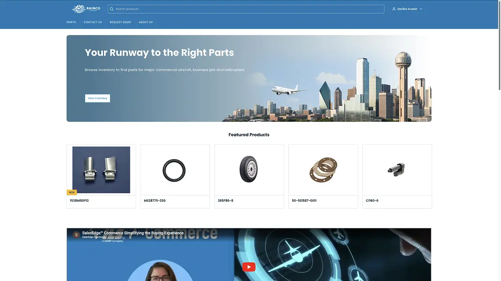Open the SalesEdge video title link
The image size is (501, 281).
133,233
